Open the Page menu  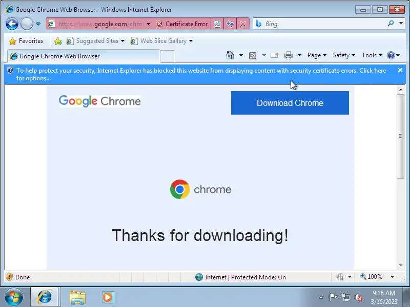pyautogui.click(x=317, y=55)
